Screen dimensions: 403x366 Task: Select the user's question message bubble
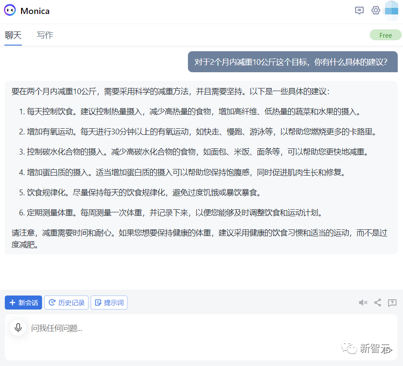(x=293, y=61)
